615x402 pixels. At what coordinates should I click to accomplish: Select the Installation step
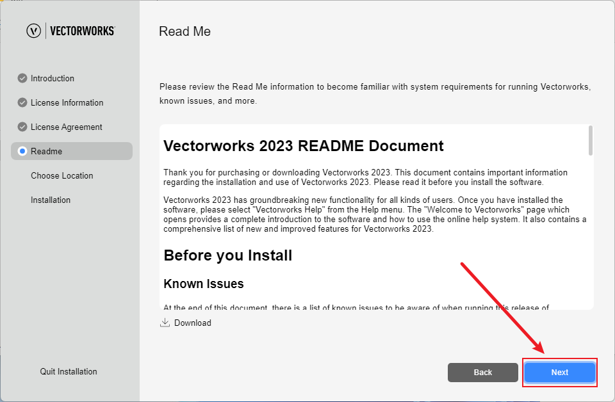(x=51, y=200)
